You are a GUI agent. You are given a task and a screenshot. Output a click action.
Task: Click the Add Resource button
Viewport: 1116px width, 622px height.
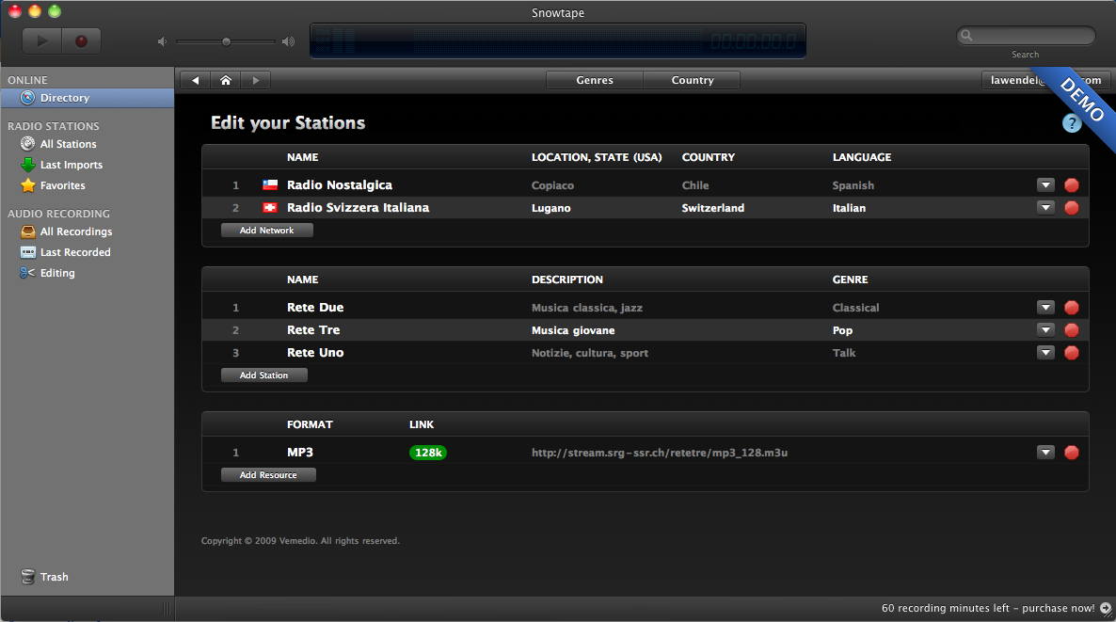point(268,474)
